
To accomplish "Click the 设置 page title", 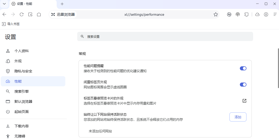I will pyautogui.click(x=10, y=37).
